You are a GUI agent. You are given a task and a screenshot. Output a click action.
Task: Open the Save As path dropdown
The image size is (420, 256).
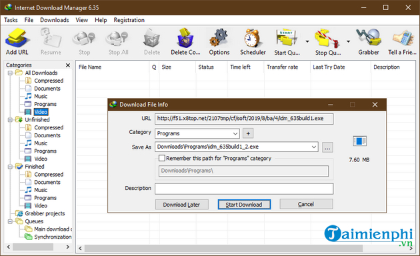click(313, 147)
